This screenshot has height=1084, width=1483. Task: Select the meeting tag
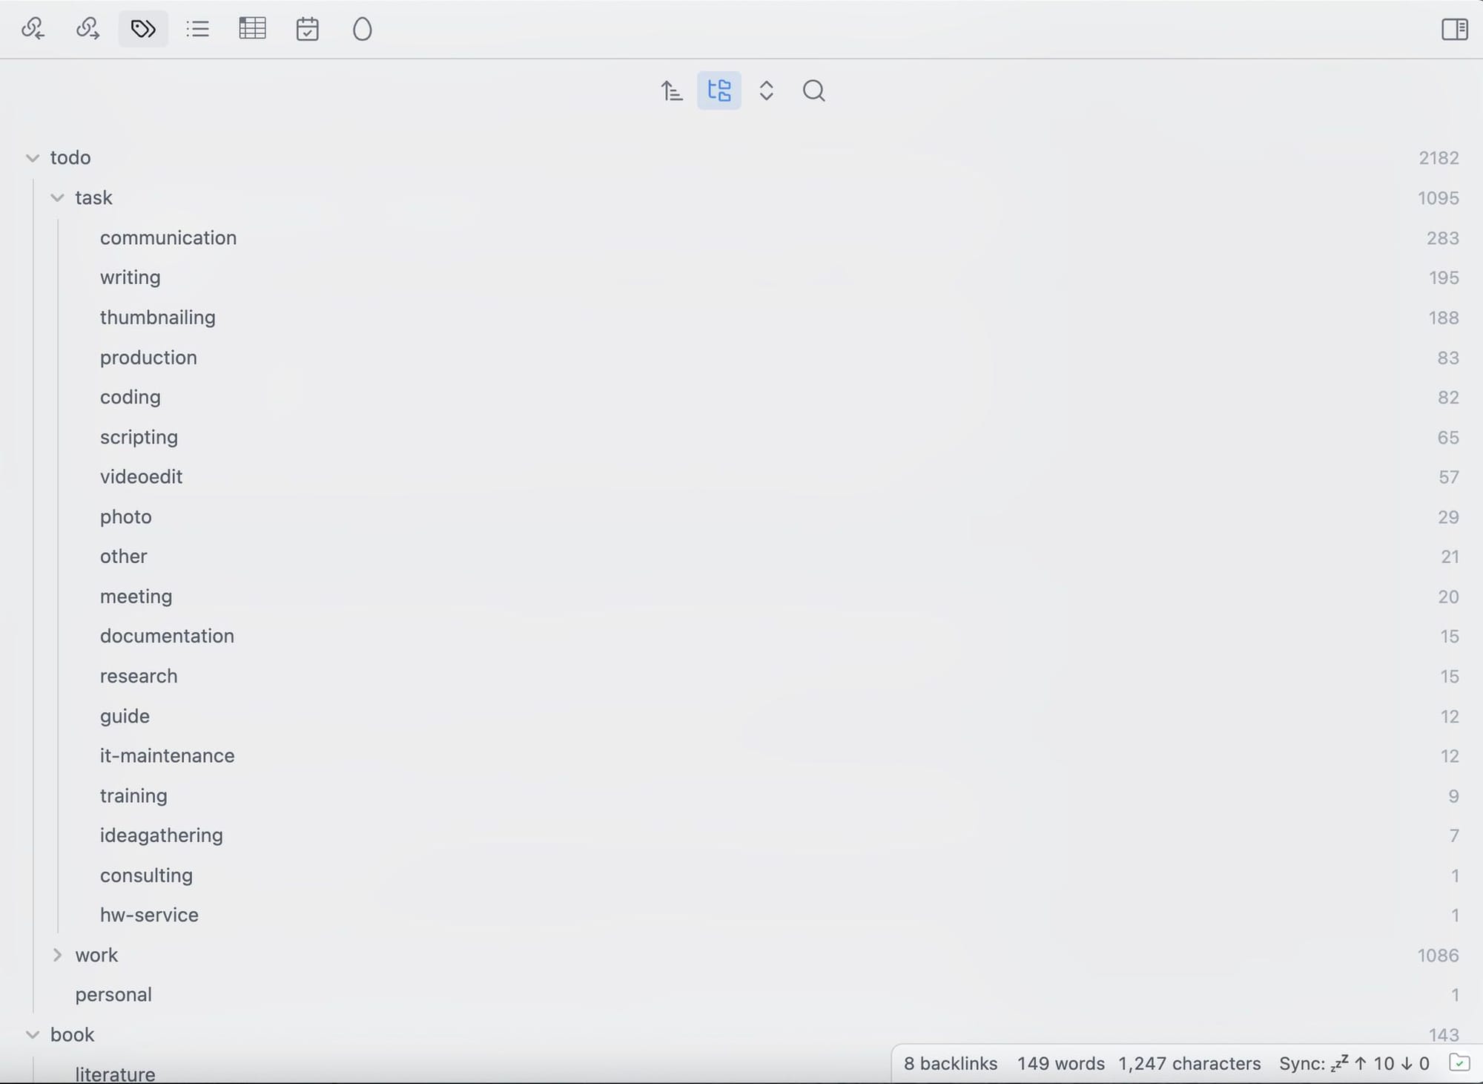136,597
